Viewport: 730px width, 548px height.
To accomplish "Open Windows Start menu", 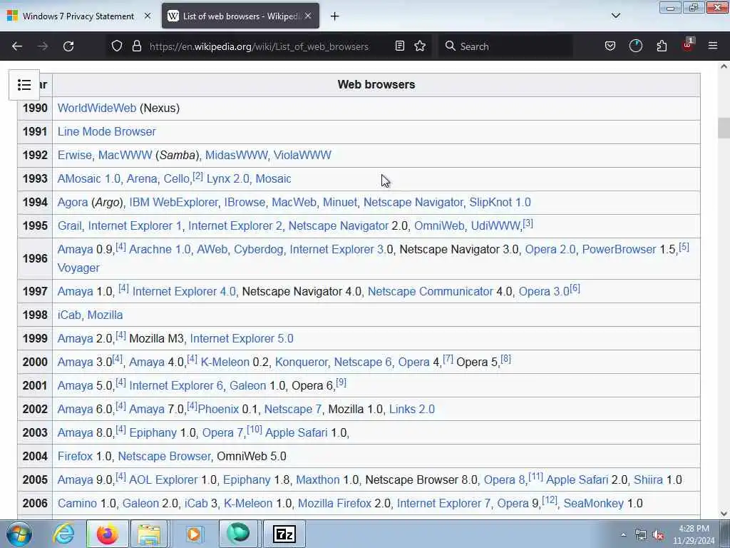I will click(x=19, y=534).
